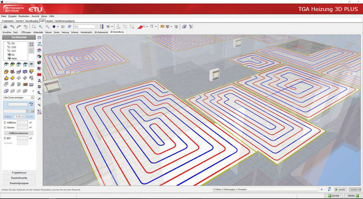The image size is (363, 199).
Task: Click the Volumen value field
Action: click(x=22, y=127)
